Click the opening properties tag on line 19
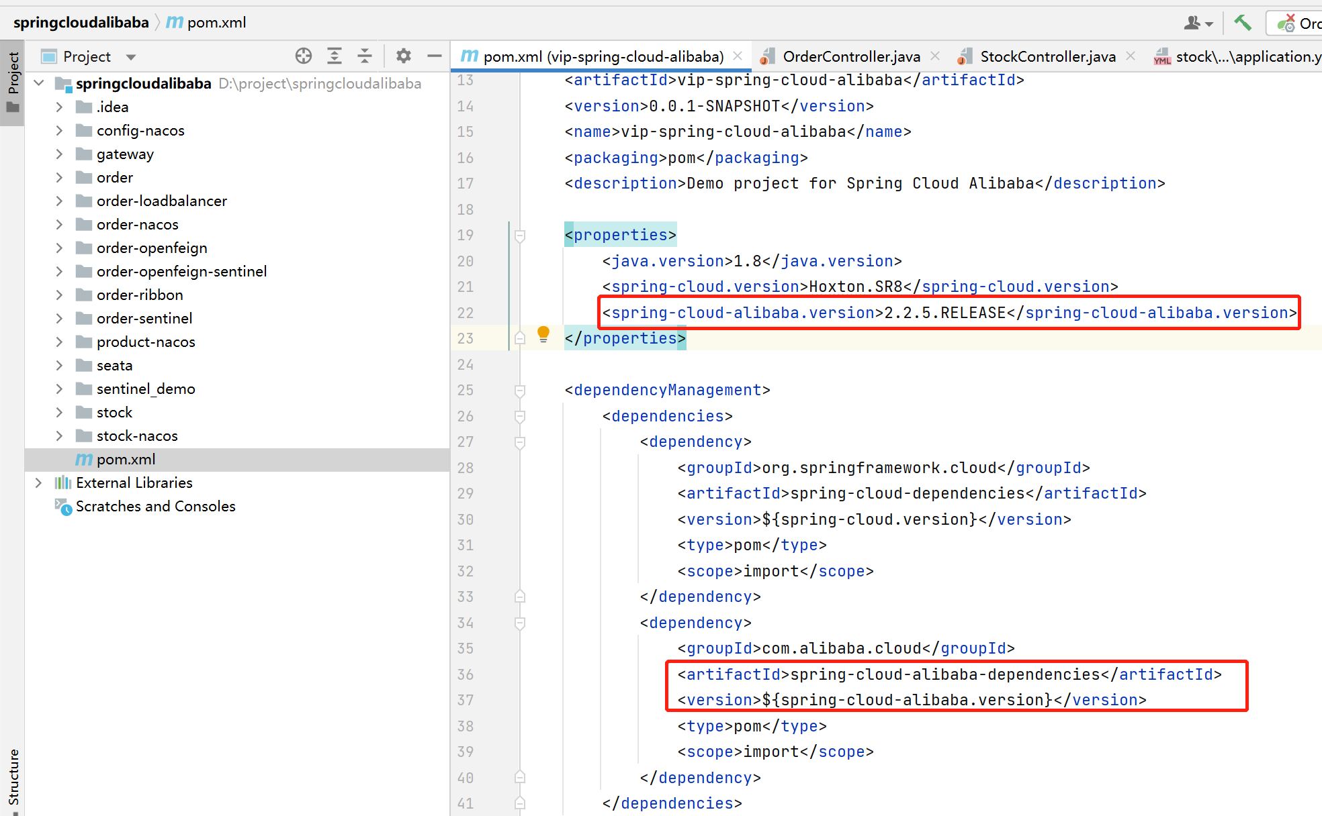 click(x=621, y=235)
